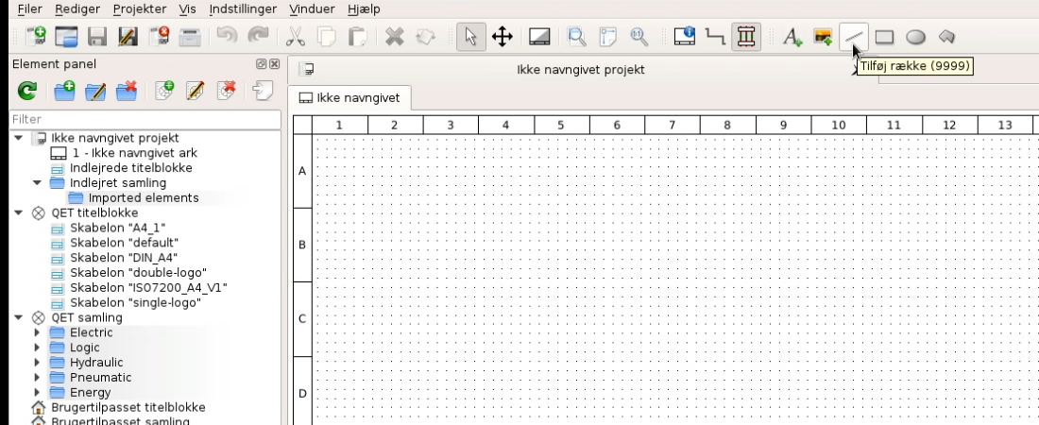The width and height of the screenshot is (1039, 425).
Task: Select Skabelon "DIN_A4" title block template
Action: pos(123,257)
